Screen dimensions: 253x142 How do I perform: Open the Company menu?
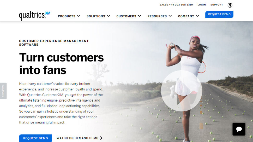(x=186, y=16)
